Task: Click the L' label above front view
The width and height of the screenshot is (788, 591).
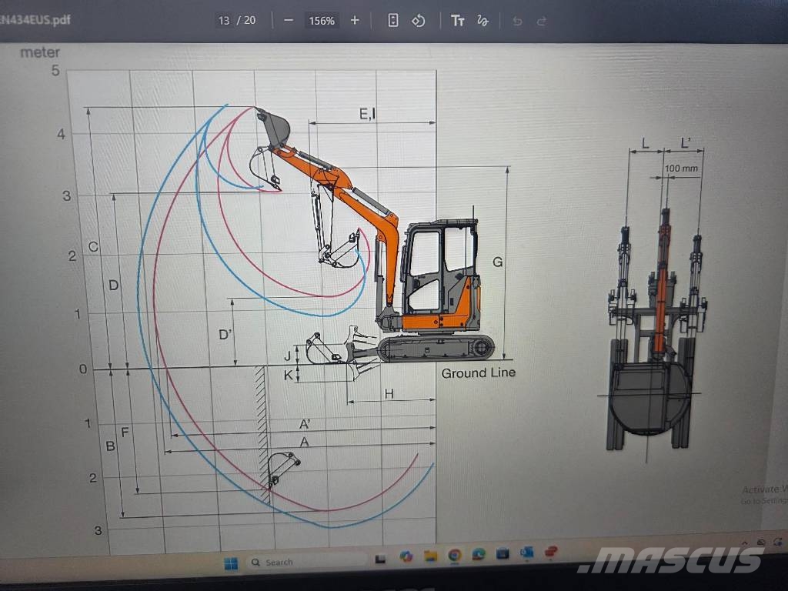Action: coord(686,143)
